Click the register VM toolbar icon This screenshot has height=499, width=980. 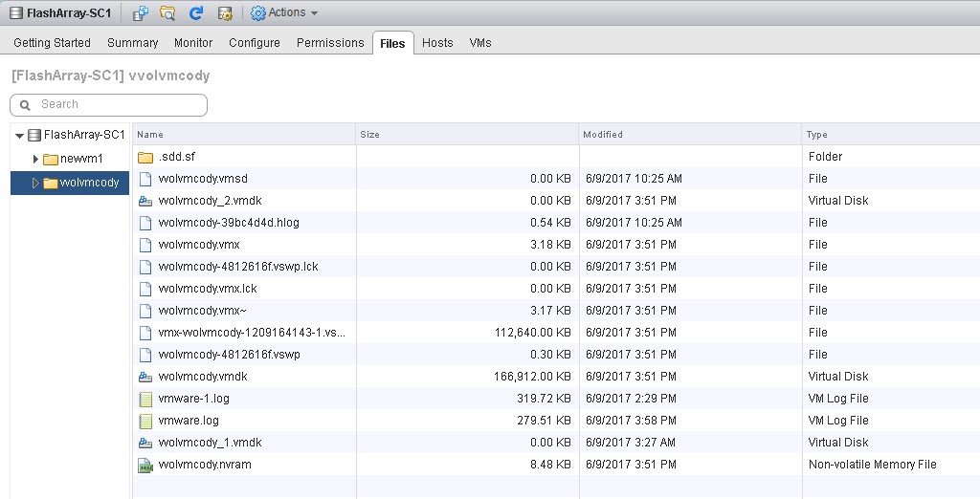coord(141,12)
